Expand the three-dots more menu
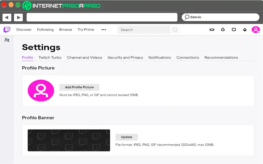 104,30
